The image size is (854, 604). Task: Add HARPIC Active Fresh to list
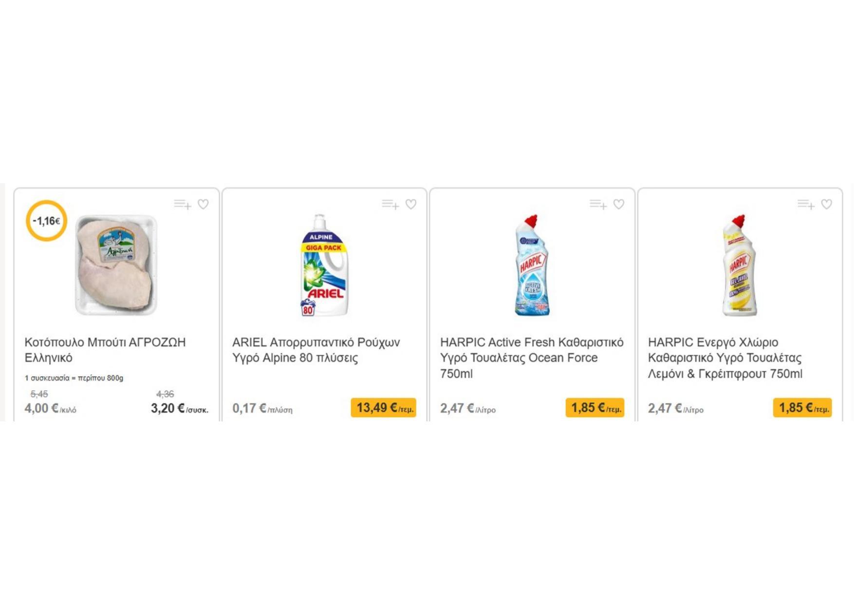click(x=598, y=204)
